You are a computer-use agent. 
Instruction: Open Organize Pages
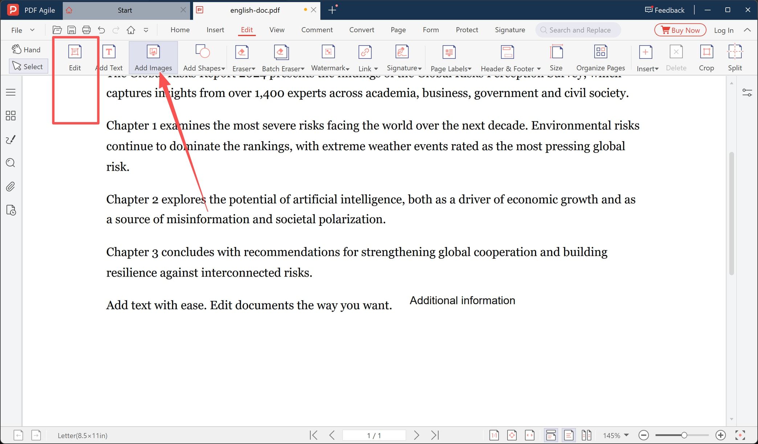click(x=600, y=57)
